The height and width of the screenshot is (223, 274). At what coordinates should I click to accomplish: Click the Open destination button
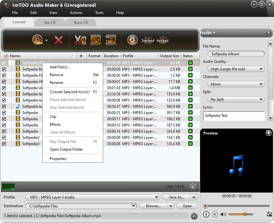point(187,206)
